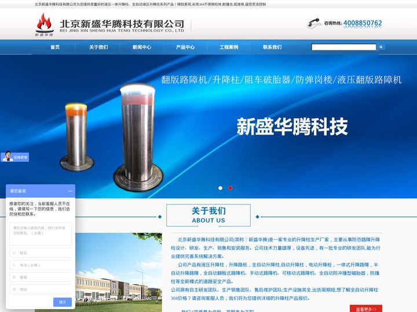Click the 地址 address input field
Image resolution: width=417 pixels, height=312 pixels.
[41, 289]
